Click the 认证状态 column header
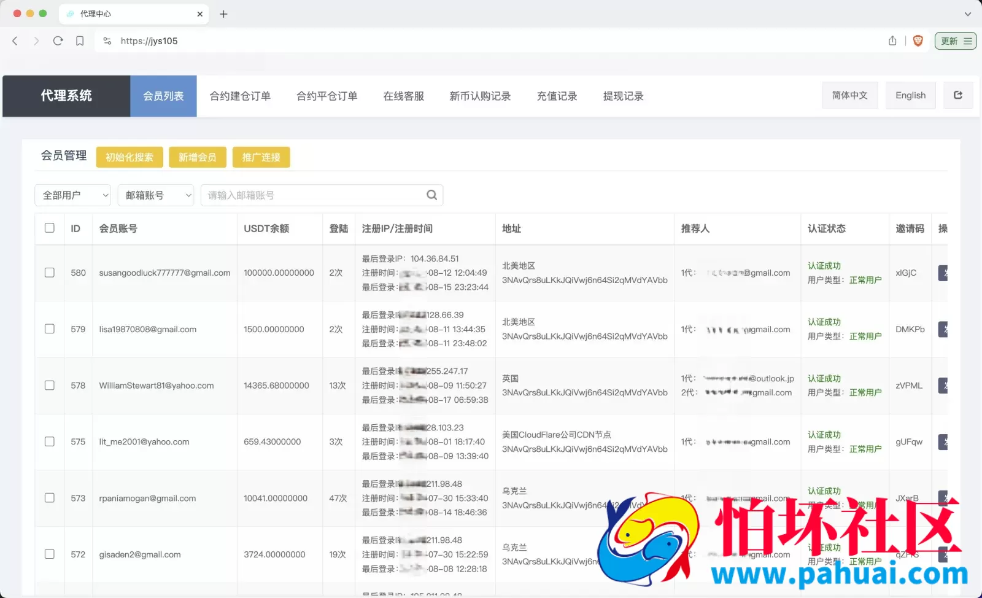 click(x=827, y=228)
